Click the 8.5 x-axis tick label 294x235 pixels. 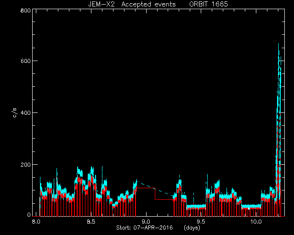[x=91, y=222]
